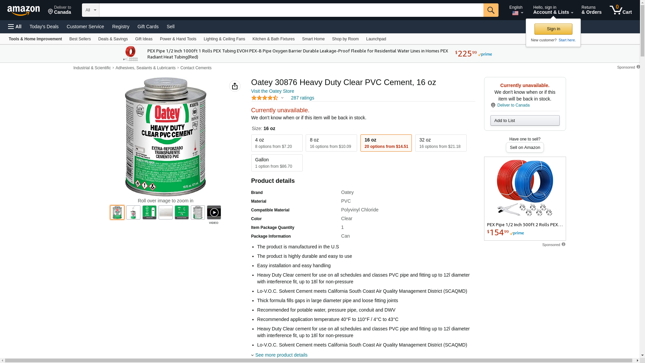Viewport: 645px width, 363px height.
Task: Click the Amazon logo
Action: click(24, 10)
